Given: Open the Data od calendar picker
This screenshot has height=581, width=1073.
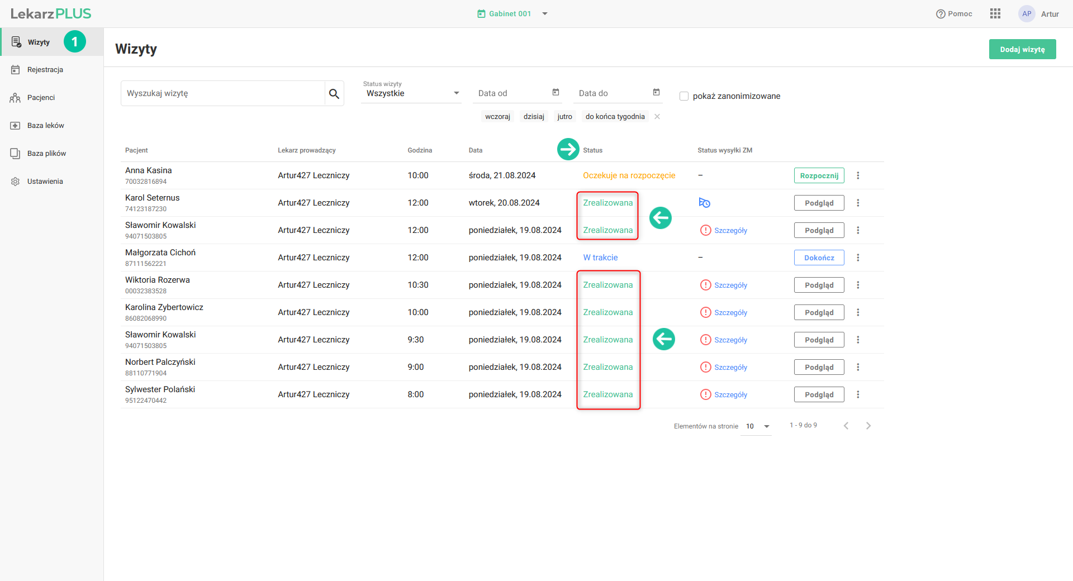Looking at the screenshot, I should pyautogui.click(x=556, y=93).
